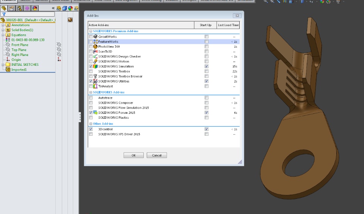Click the TolAnalyst add-in icon

pyautogui.click(x=96, y=86)
